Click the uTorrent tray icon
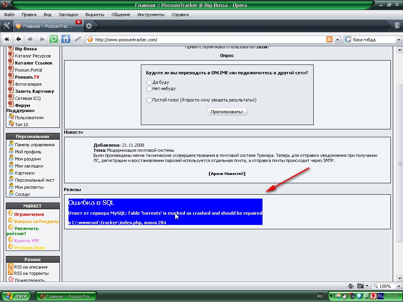Viewport: 403px width, 302px height. (366, 296)
